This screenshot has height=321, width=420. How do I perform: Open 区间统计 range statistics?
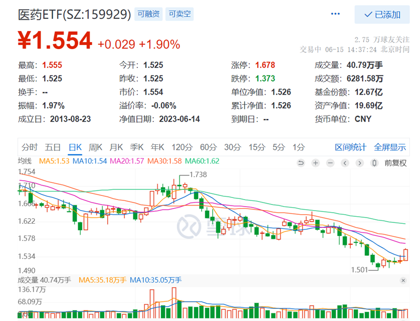point(350,147)
